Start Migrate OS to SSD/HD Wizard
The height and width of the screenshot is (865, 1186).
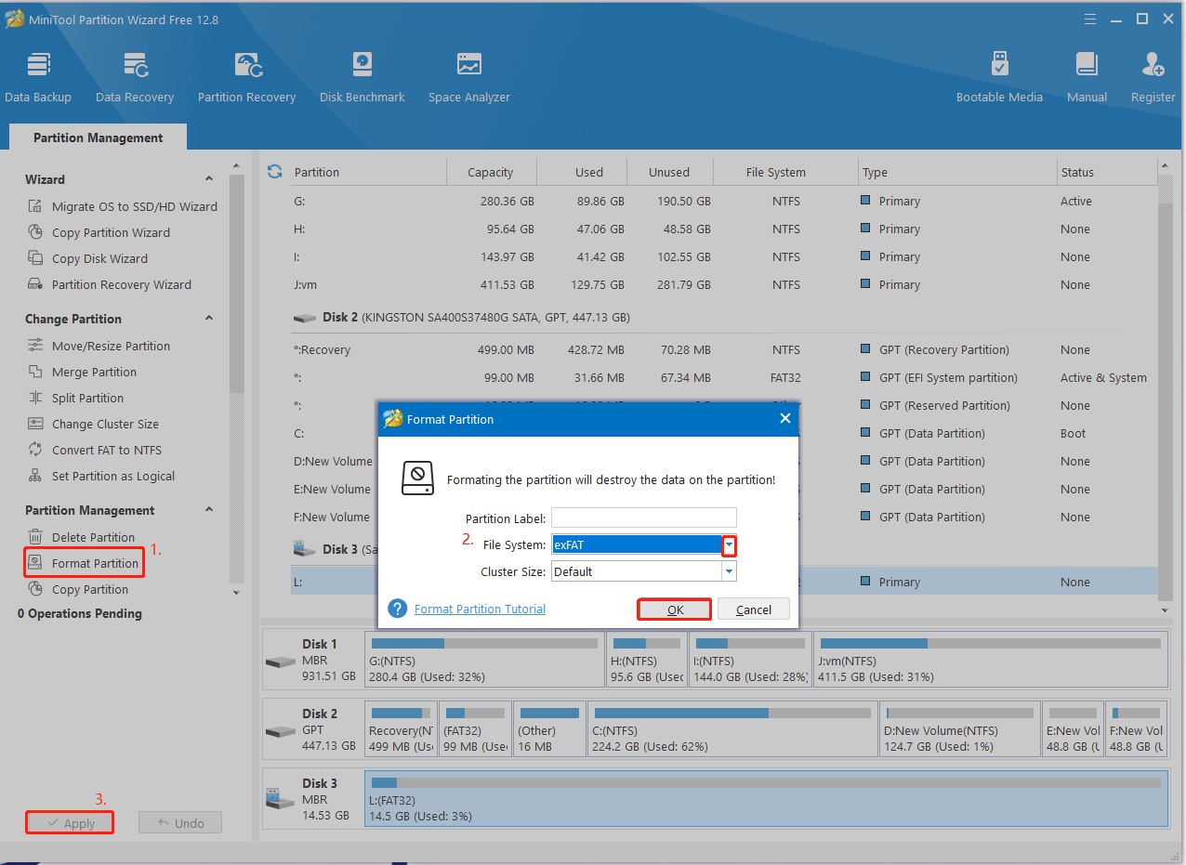[124, 206]
